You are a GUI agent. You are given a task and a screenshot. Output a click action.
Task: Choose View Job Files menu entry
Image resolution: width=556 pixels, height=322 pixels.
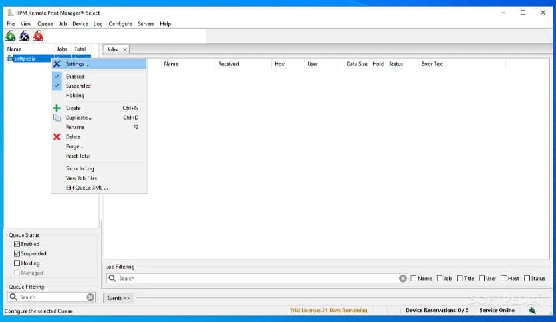tap(99, 178)
